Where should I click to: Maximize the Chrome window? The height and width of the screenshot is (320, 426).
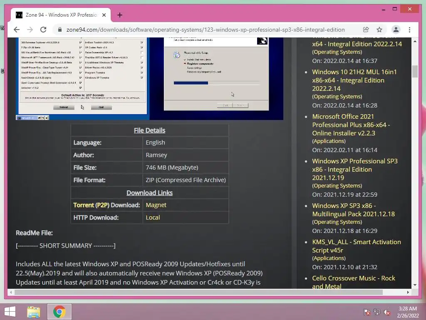click(x=395, y=9)
